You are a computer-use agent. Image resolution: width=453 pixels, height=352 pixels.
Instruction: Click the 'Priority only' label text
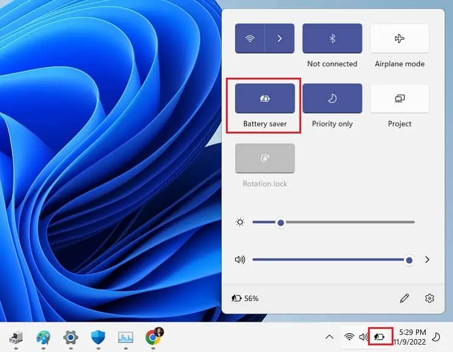(x=332, y=124)
